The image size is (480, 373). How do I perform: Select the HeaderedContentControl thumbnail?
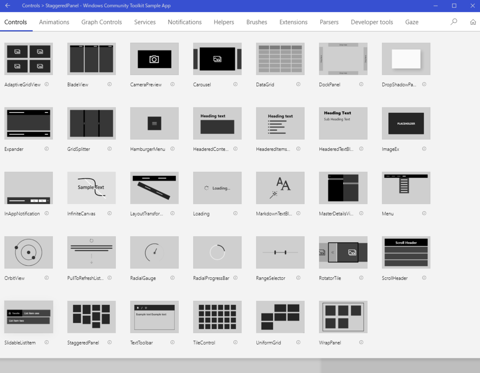pos(217,123)
